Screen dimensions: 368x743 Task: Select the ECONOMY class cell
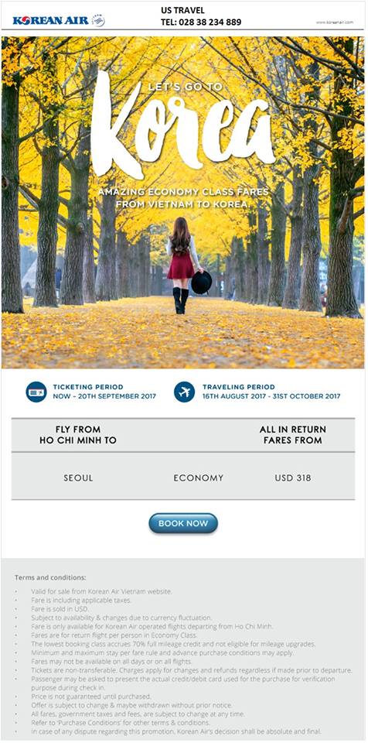point(199,478)
